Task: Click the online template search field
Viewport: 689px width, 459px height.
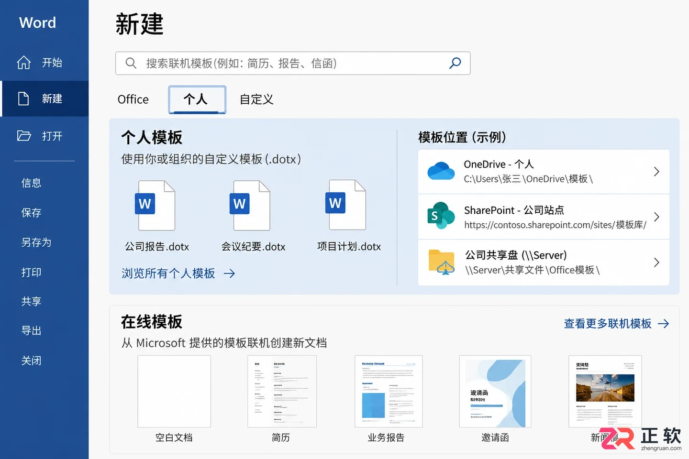Action: [293, 63]
